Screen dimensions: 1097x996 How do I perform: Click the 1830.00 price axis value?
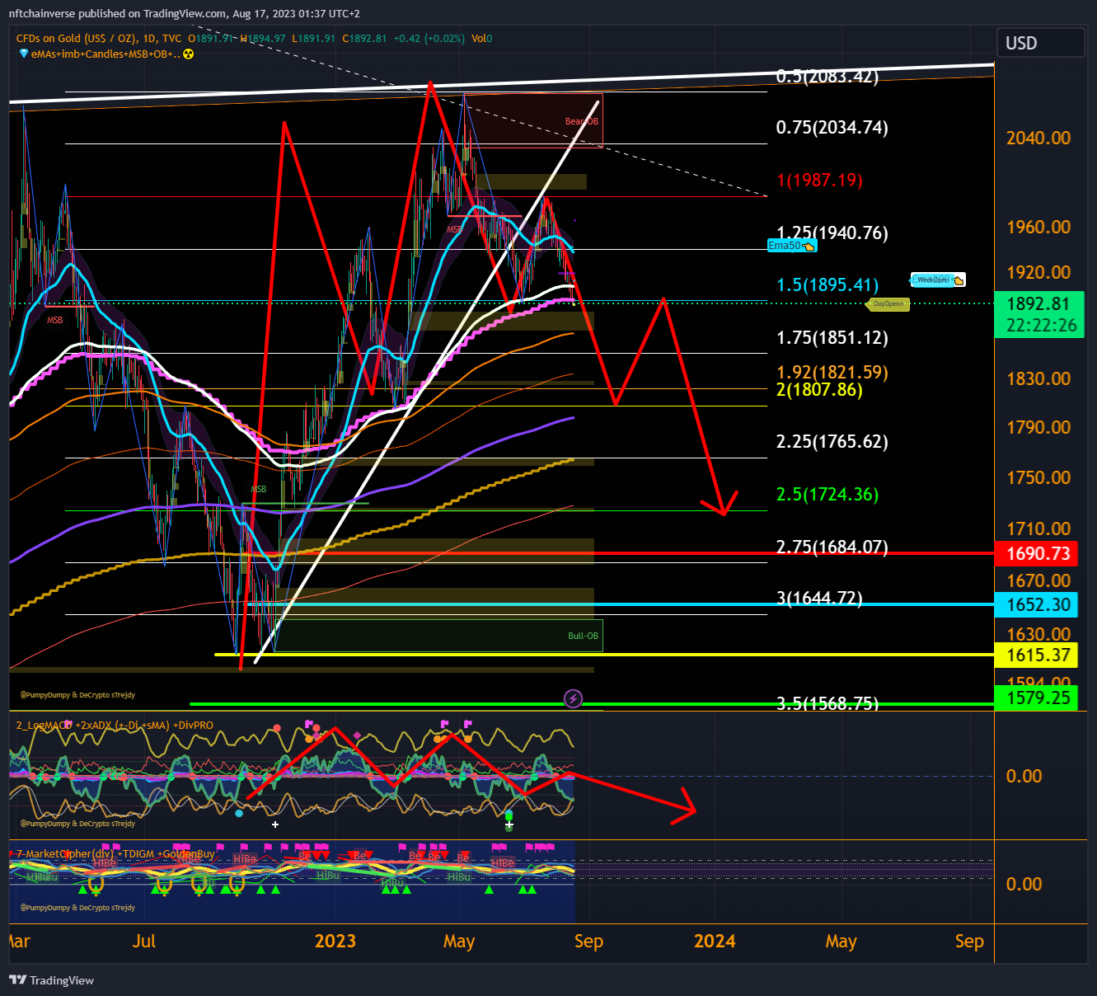click(x=1038, y=378)
